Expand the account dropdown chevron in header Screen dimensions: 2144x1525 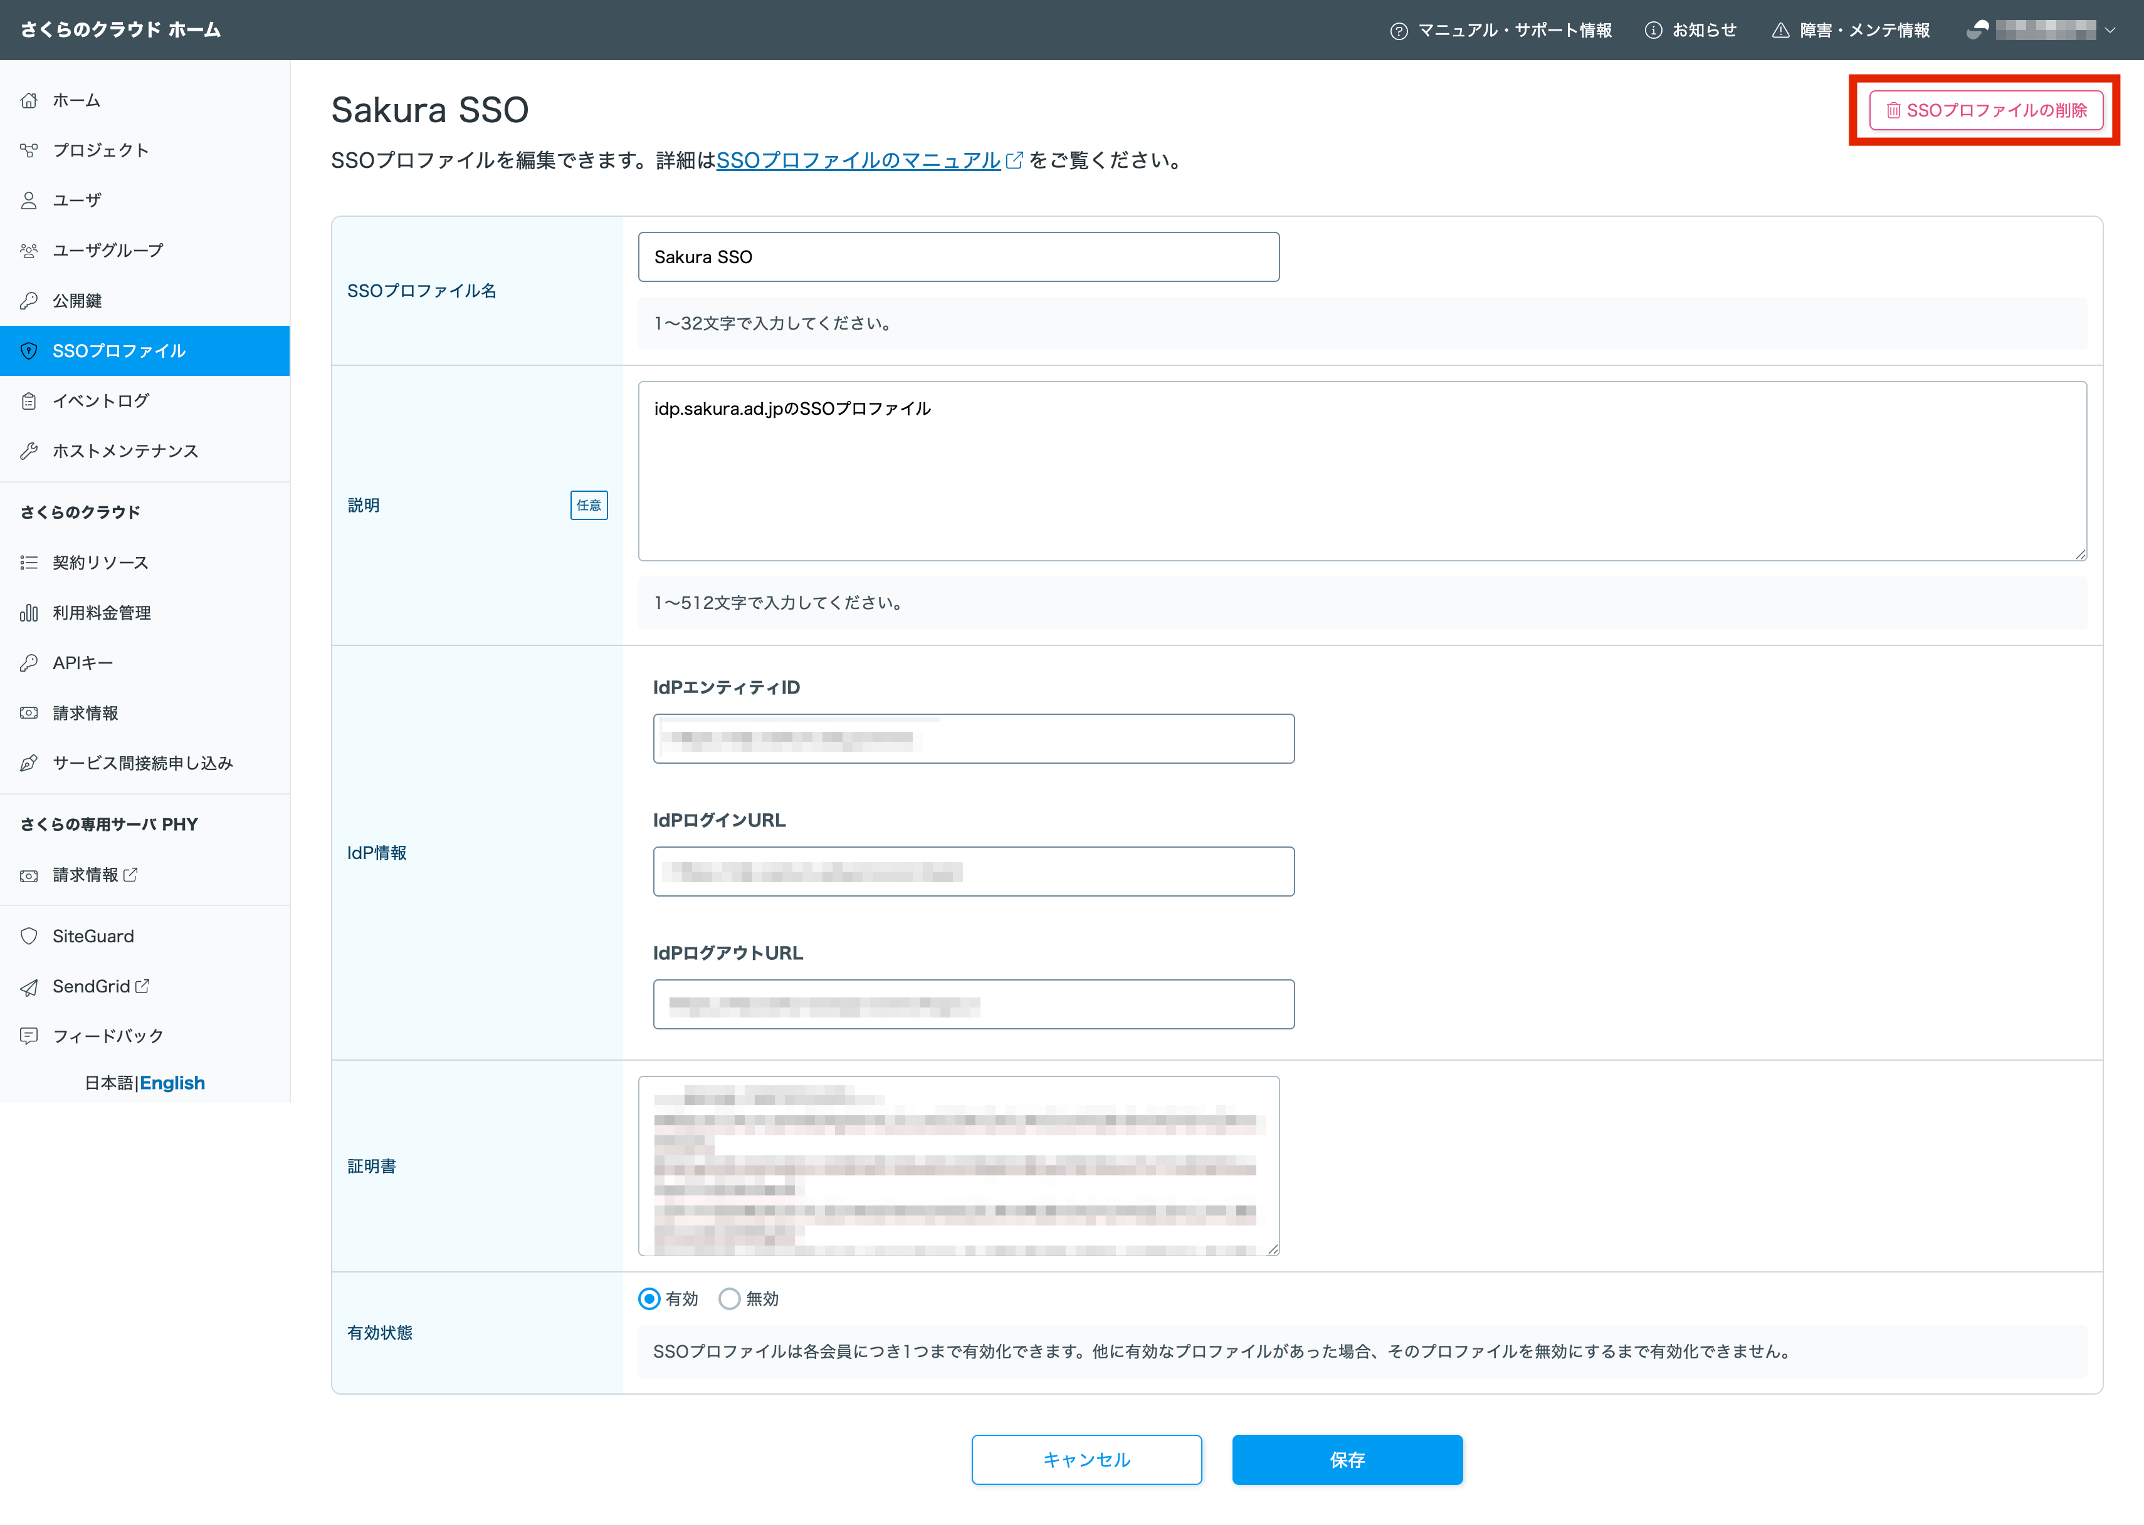[2110, 30]
